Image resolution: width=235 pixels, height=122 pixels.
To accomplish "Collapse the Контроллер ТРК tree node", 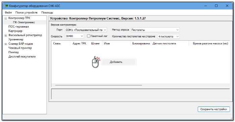I will (6, 18).
